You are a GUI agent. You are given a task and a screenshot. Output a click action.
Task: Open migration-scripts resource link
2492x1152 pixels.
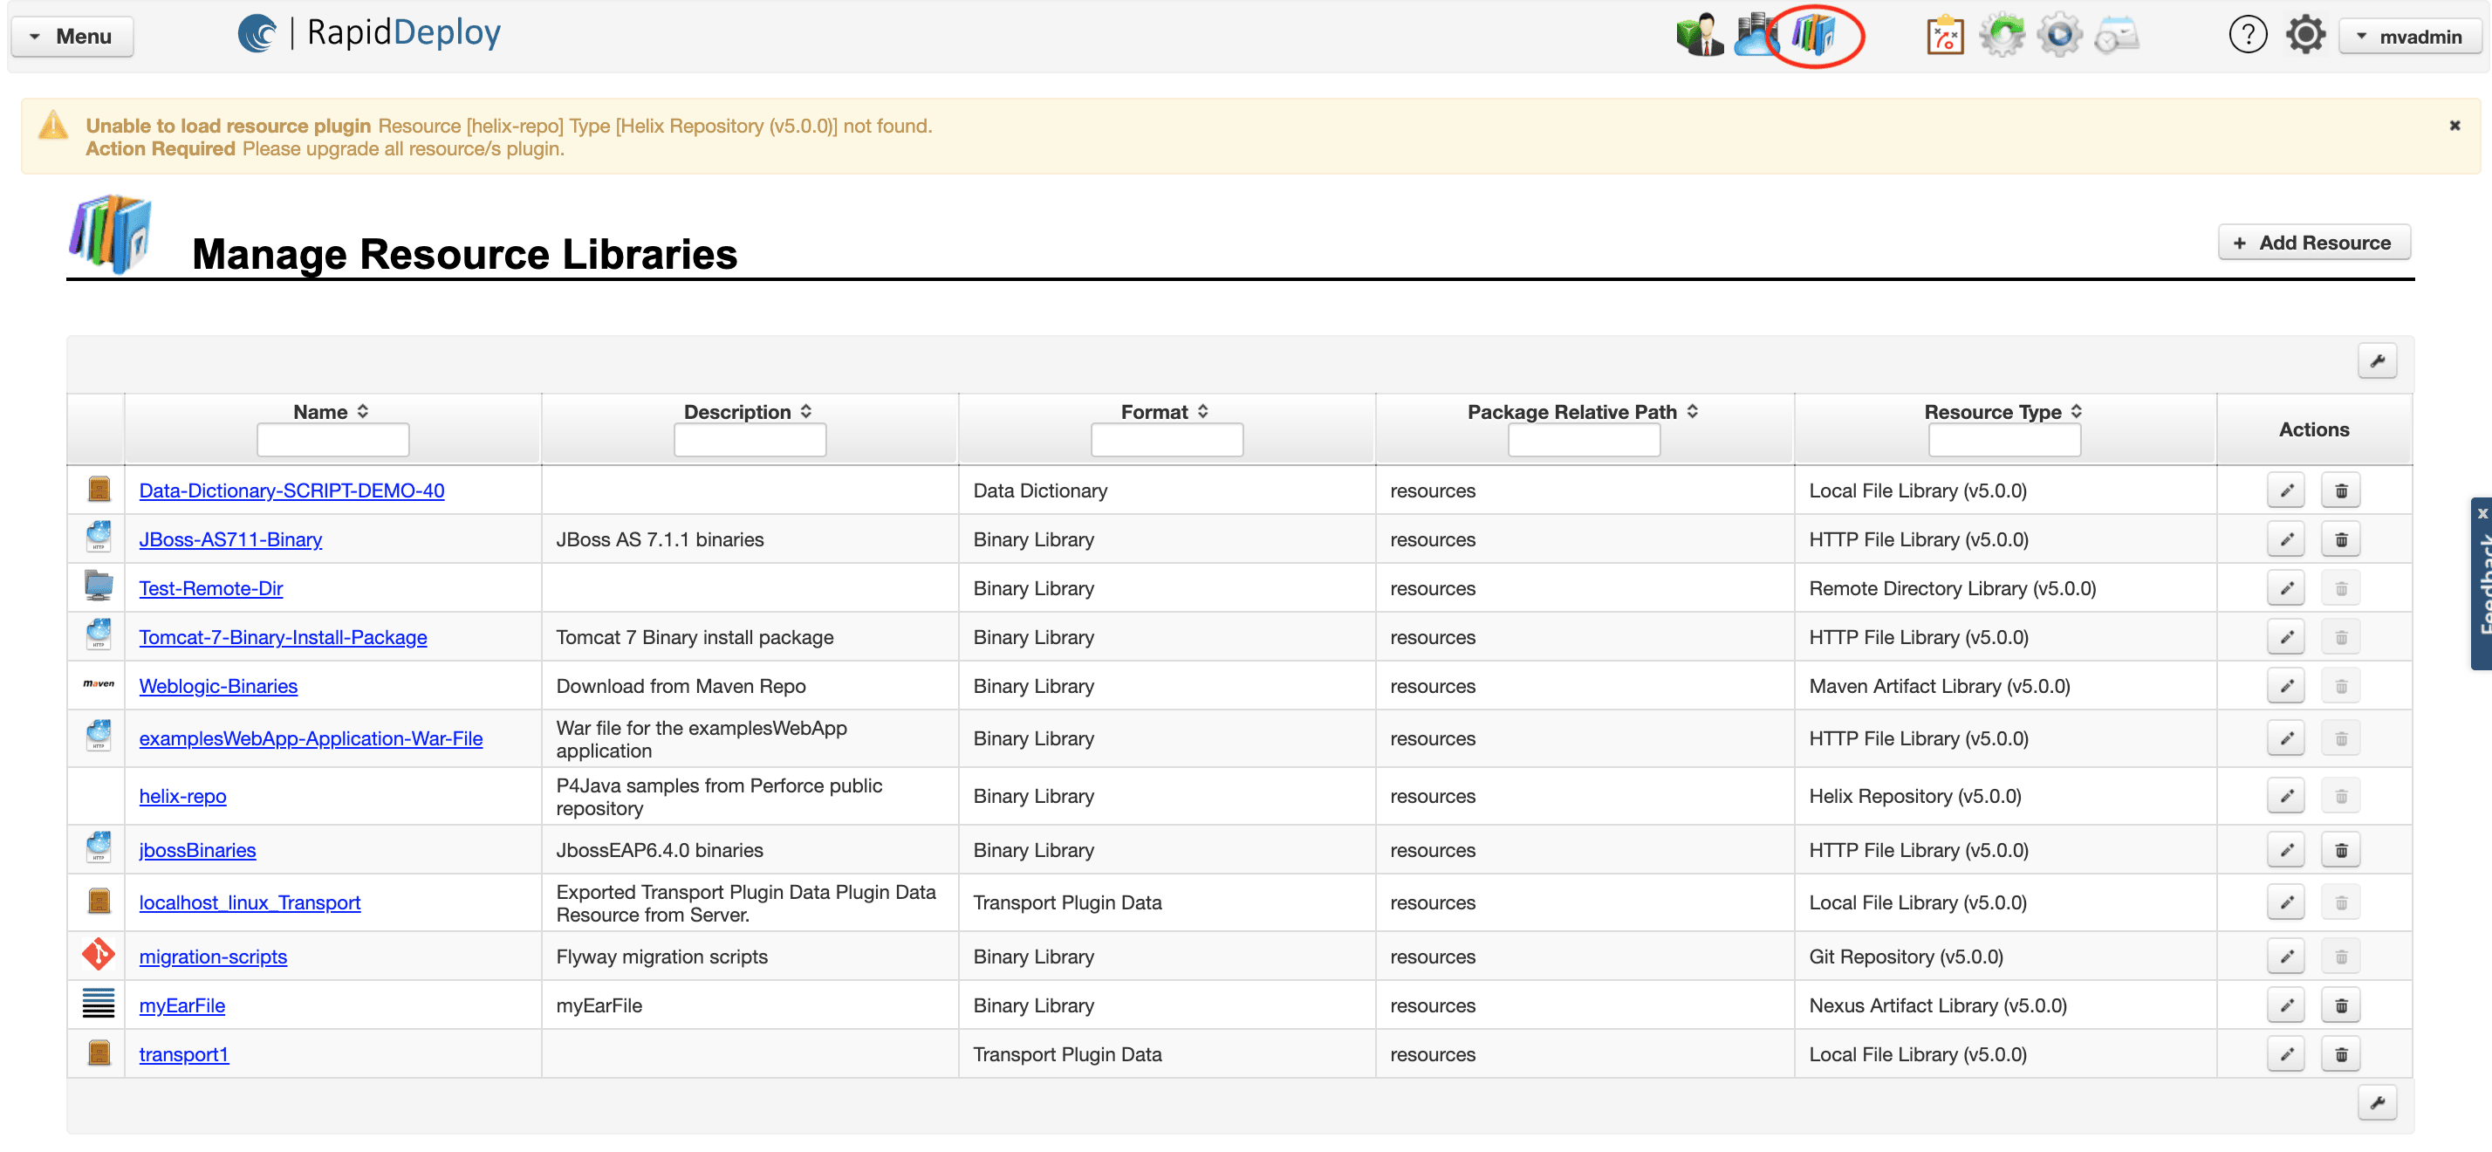coord(213,957)
